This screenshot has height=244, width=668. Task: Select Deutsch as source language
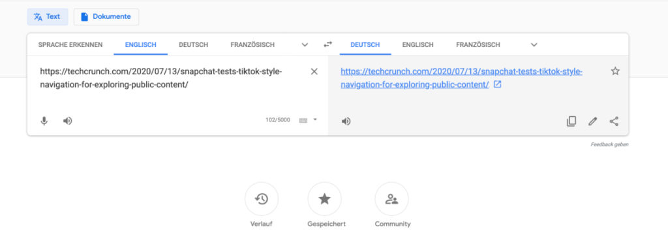tap(193, 45)
